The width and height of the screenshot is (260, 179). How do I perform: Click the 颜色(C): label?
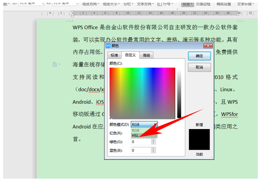point(116,63)
